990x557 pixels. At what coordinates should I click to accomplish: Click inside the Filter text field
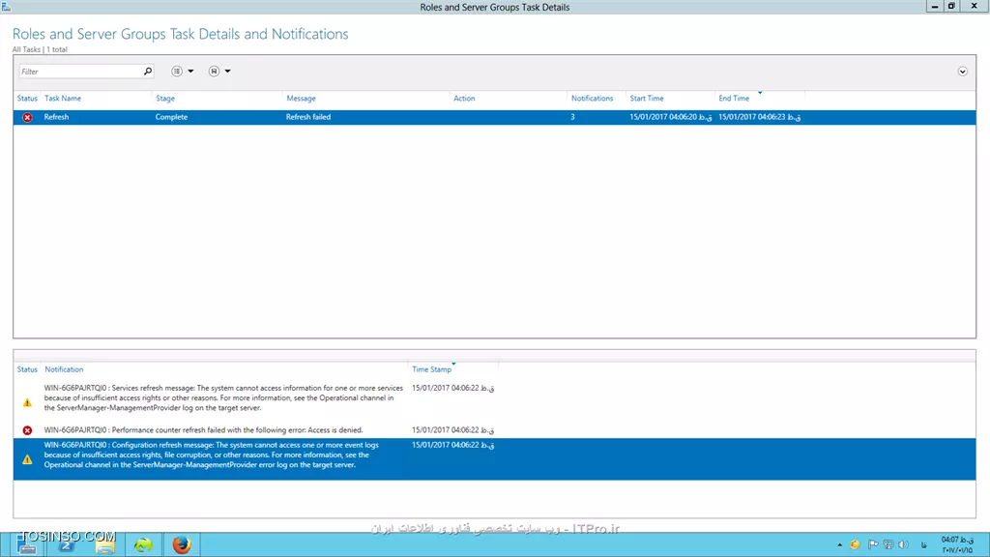point(81,72)
